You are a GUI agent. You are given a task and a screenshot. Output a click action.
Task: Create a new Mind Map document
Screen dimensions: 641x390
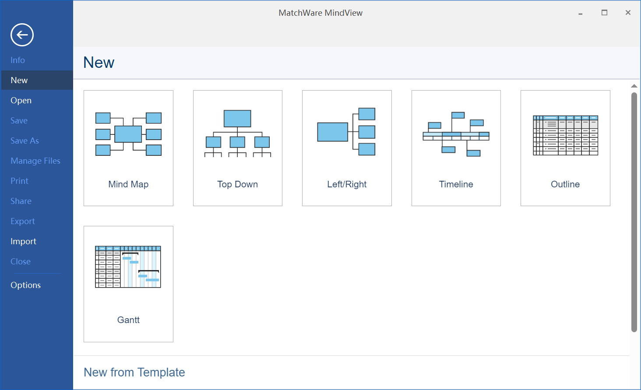(x=128, y=148)
